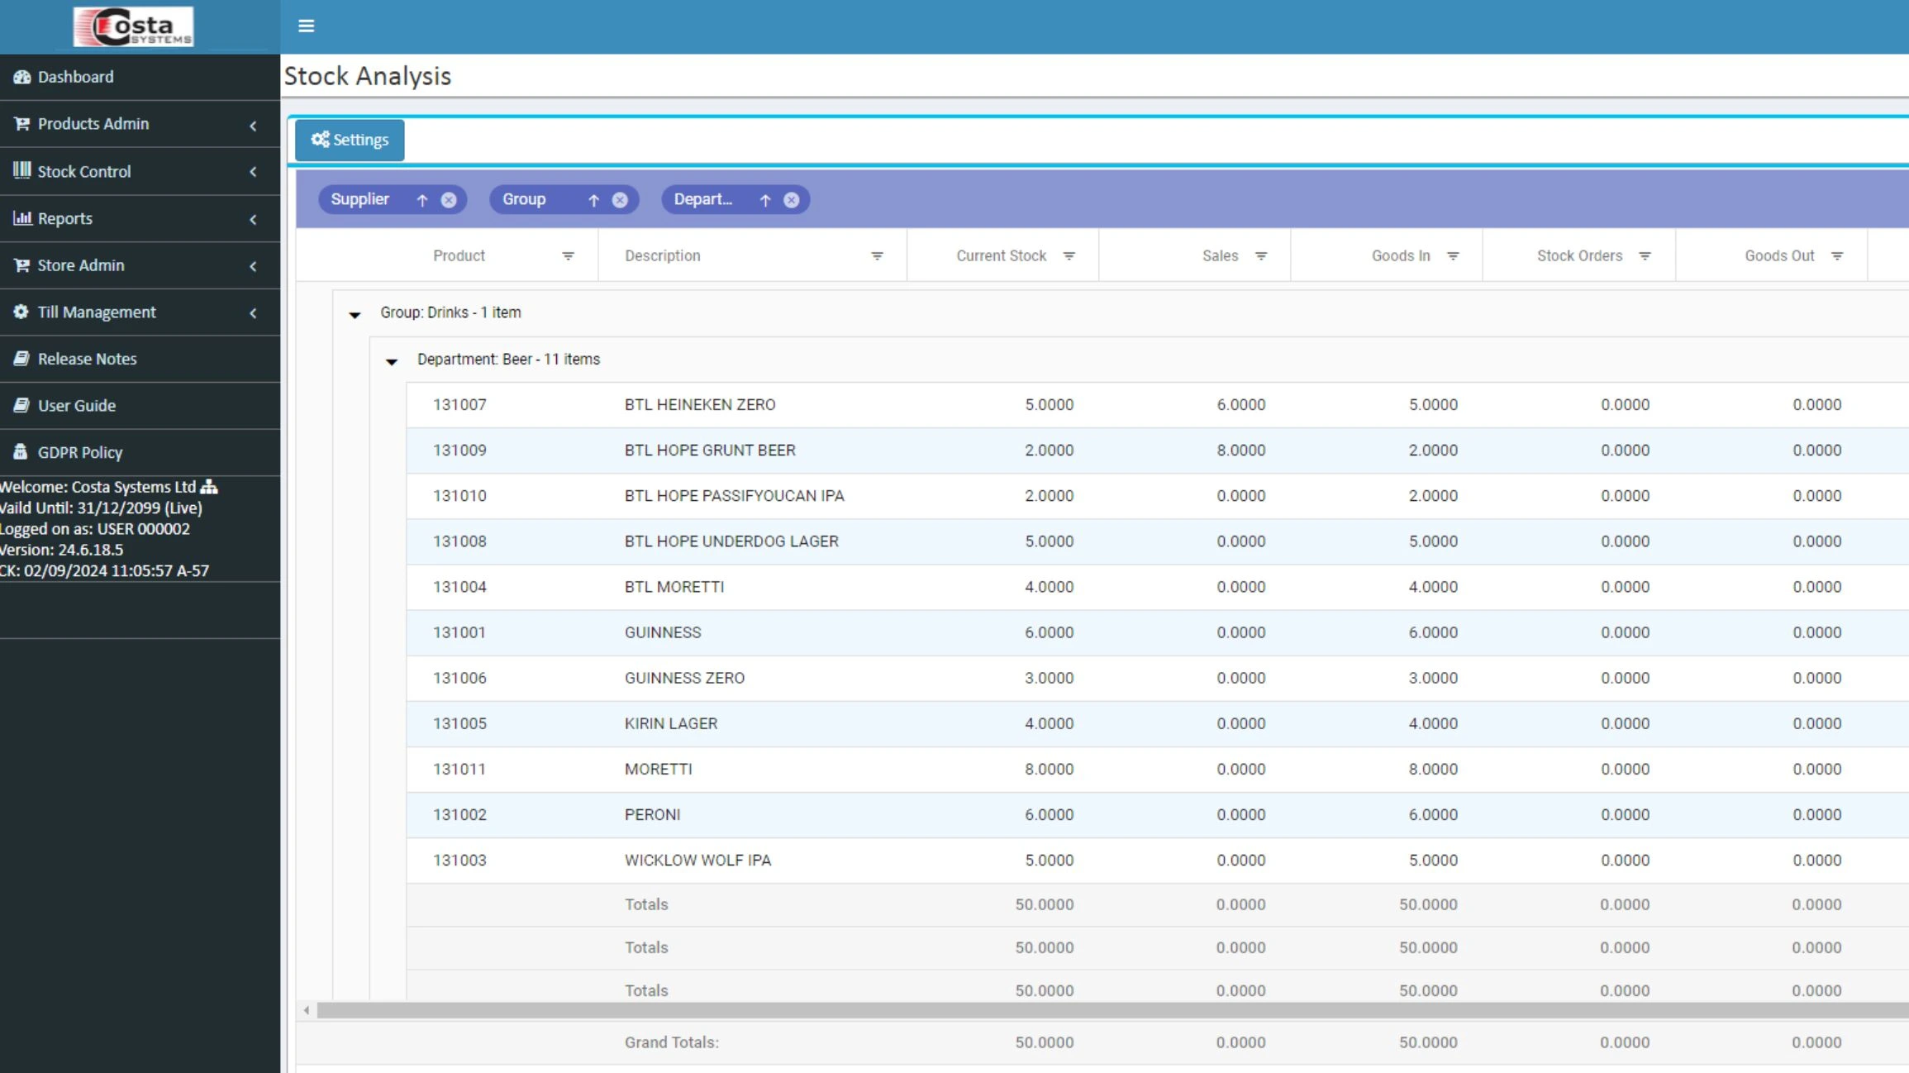Viewport: 1909px width, 1073px height.
Task: Click the Settings button
Action: [350, 140]
